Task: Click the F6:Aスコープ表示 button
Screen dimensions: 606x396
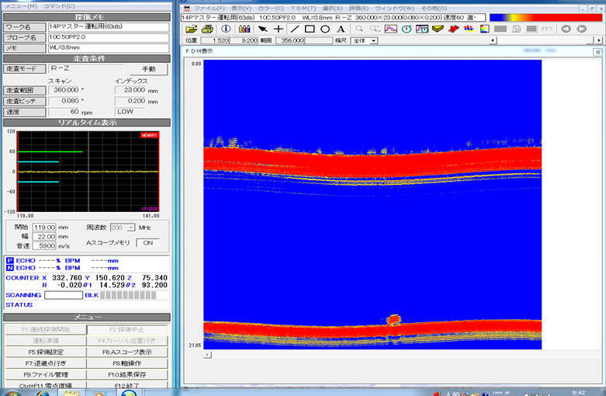Action: [x=129, y=352]
